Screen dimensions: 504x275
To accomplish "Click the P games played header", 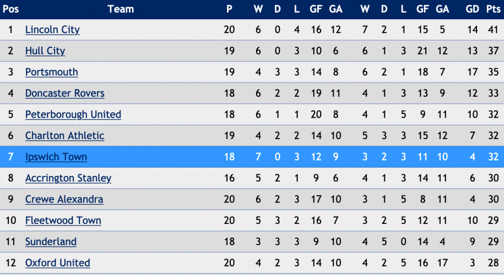I will (x=229, y=9).
